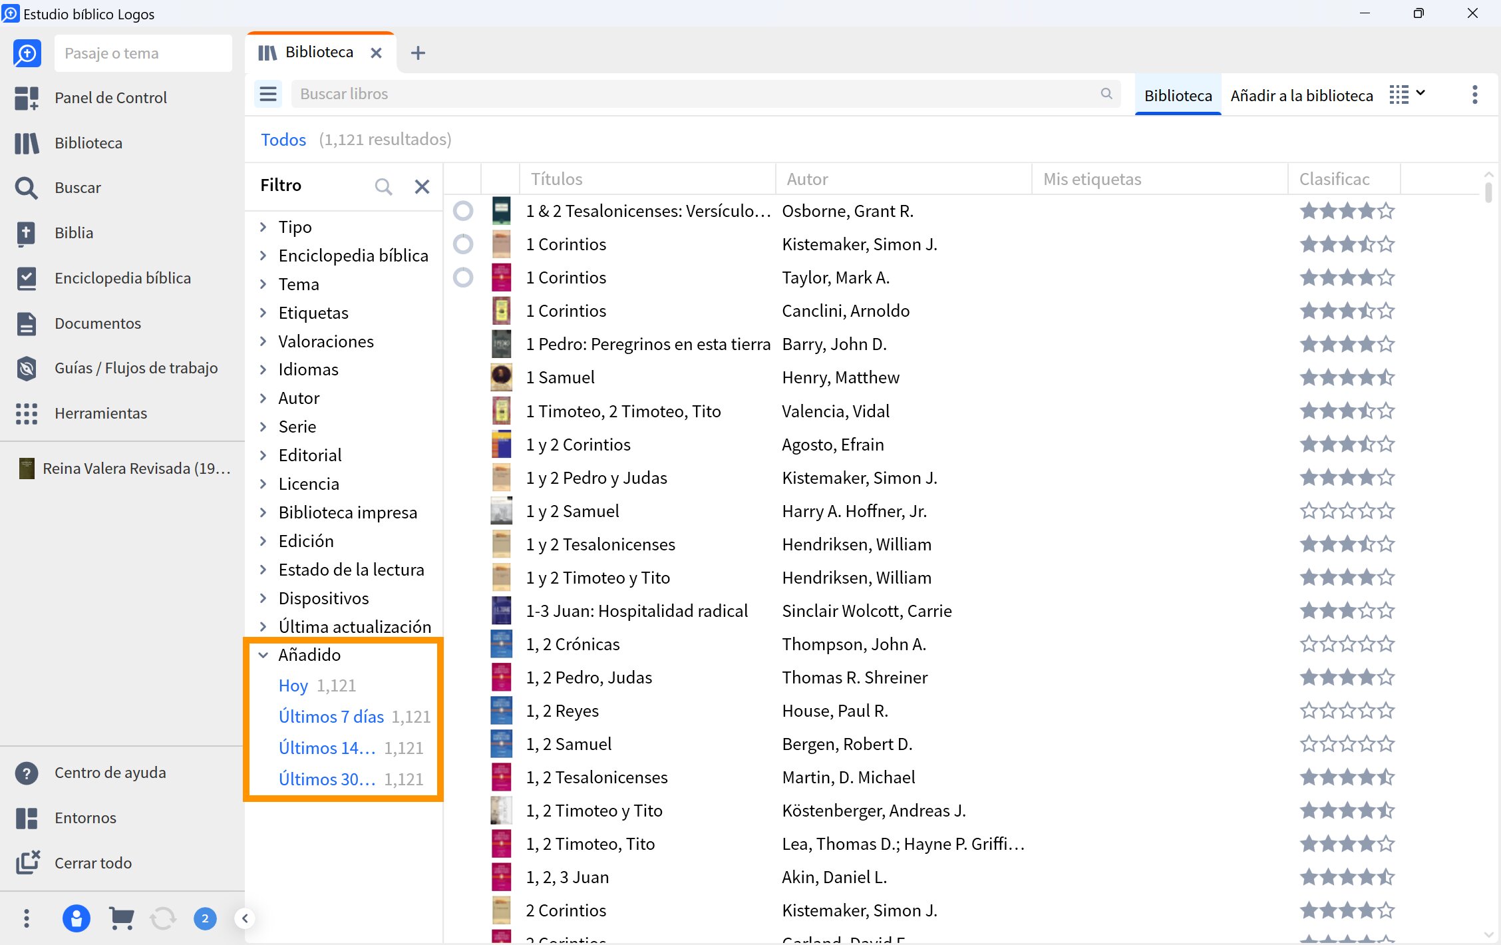Click the Todos link
Screen dimensions: 1501x945
coord(283,139)
